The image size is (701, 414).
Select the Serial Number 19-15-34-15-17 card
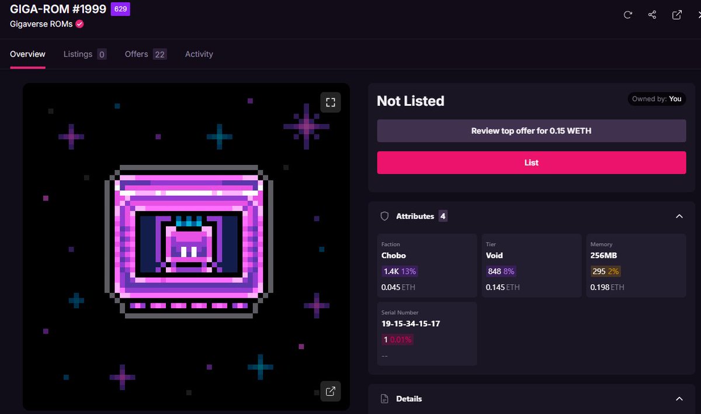[427, 334]
